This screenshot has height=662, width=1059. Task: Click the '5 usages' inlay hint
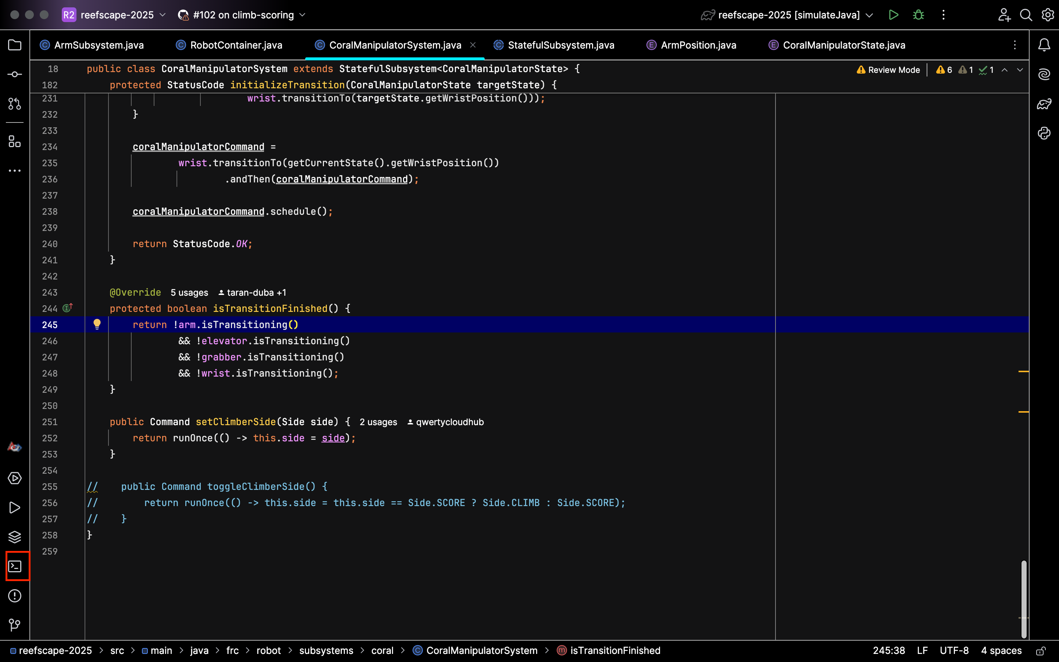point(189,292)
